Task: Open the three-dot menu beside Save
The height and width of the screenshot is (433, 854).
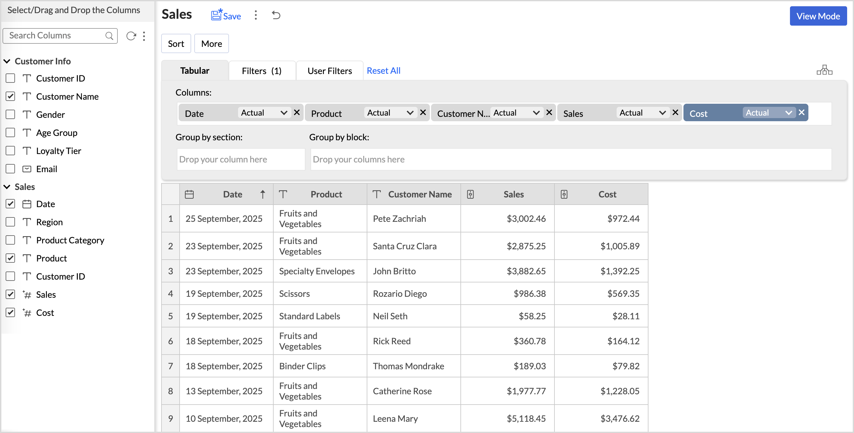Action: [256, 15]
